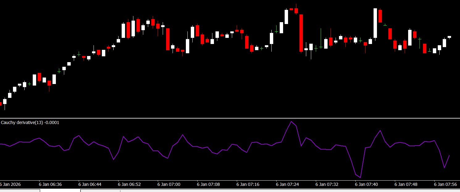
Task: Click the divider between chart and indicator window
Action: (230, 118)
